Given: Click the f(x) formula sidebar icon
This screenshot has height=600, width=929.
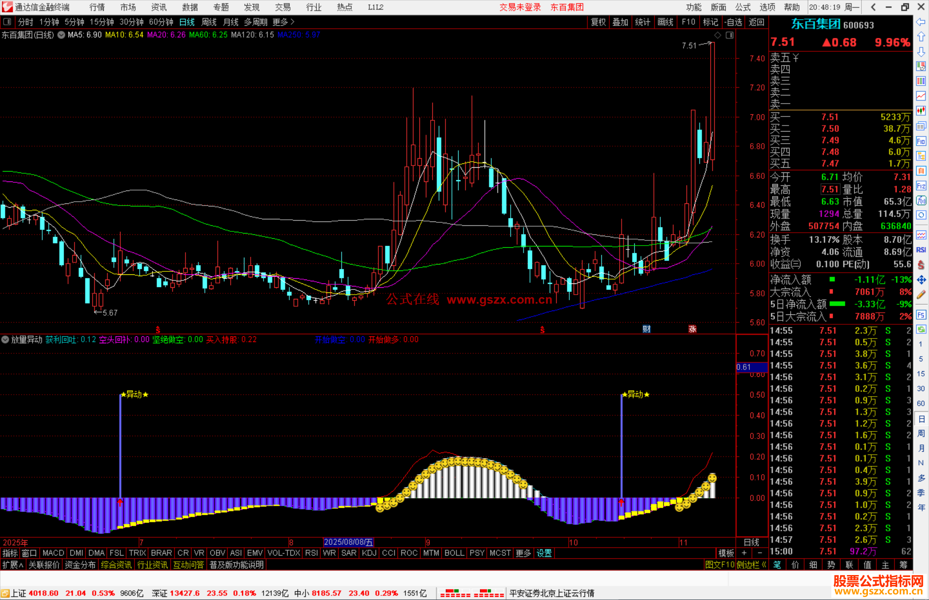Looking at the screenshot, I should click(x=921, y=200).
